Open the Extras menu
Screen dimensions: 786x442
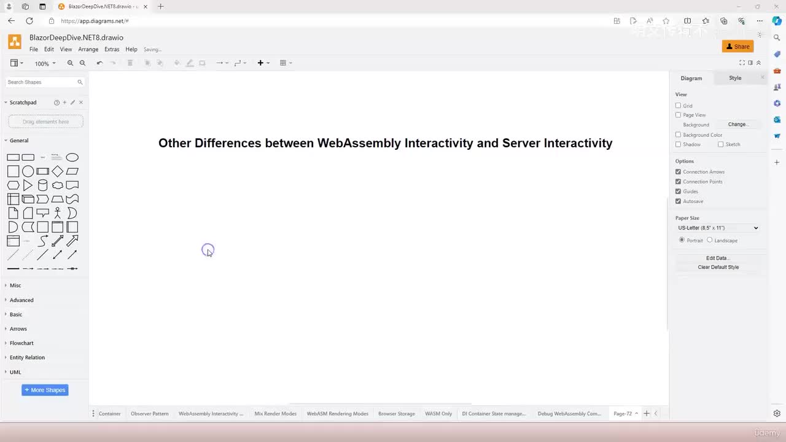click(x=112, y=49)
